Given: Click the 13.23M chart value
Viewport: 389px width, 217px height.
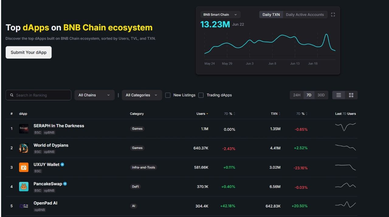Looking at the screenshot, I should click(x=215, y=24).
